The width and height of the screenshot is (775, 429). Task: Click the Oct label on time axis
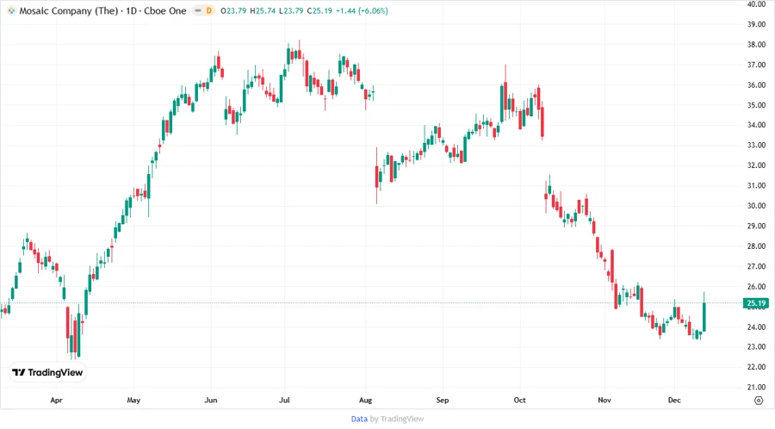pos(519,400)
